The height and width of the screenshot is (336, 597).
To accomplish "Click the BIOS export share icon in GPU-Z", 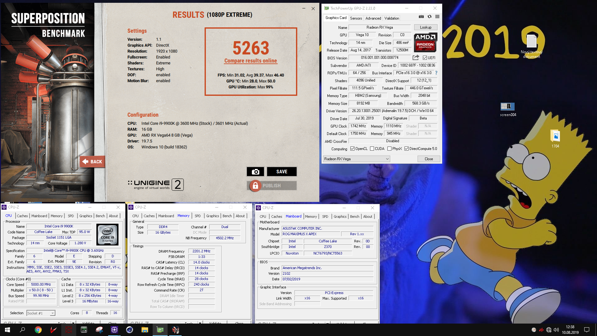I will click(x=416, y=58).
